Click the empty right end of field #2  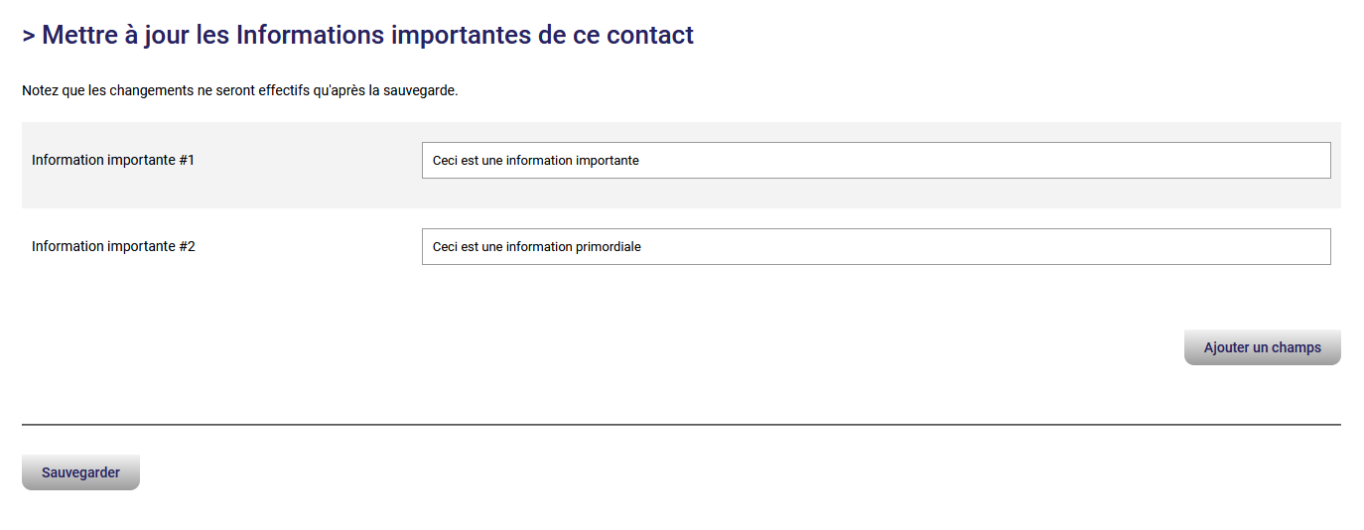[1241, 246]
